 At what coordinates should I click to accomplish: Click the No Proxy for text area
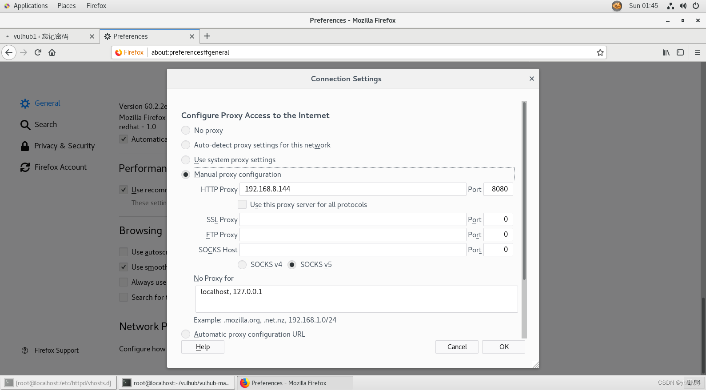(357, 299)
